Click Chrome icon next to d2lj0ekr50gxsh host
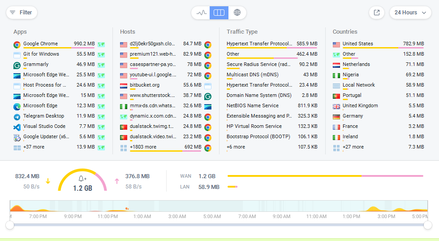 208,44
